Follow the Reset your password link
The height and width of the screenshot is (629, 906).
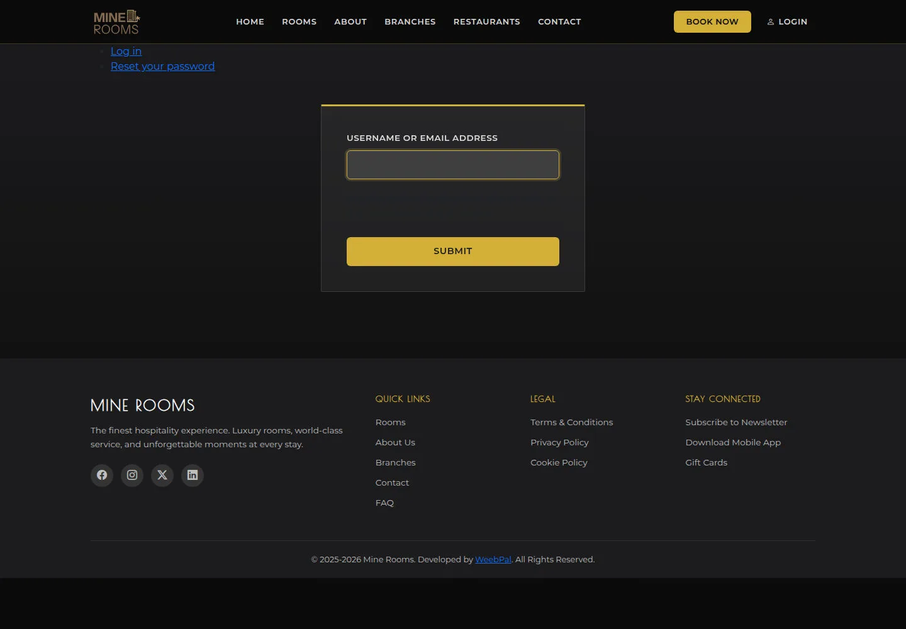(162, 66)
